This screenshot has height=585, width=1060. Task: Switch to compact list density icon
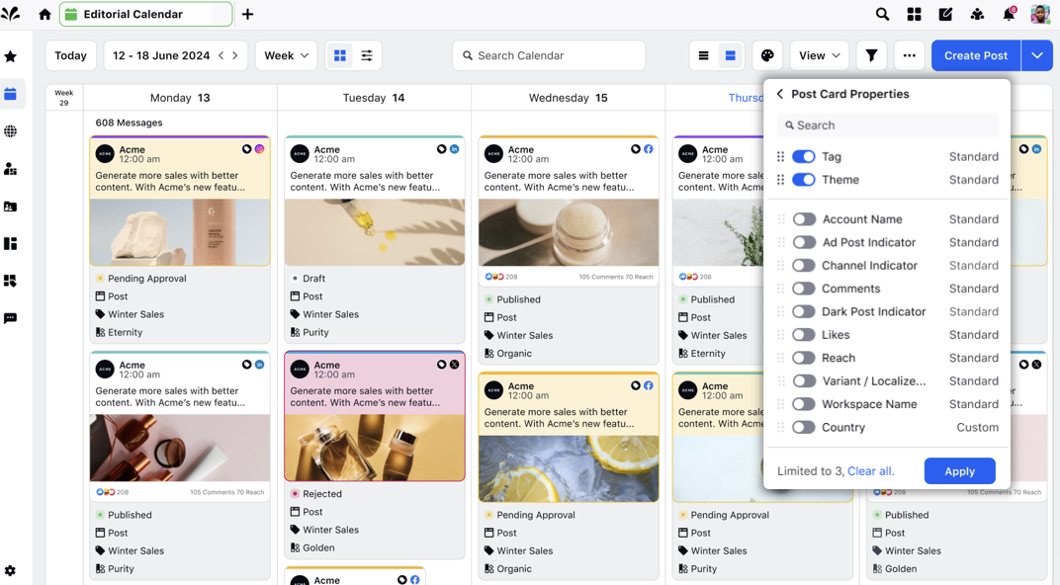[x=704, y=55]
